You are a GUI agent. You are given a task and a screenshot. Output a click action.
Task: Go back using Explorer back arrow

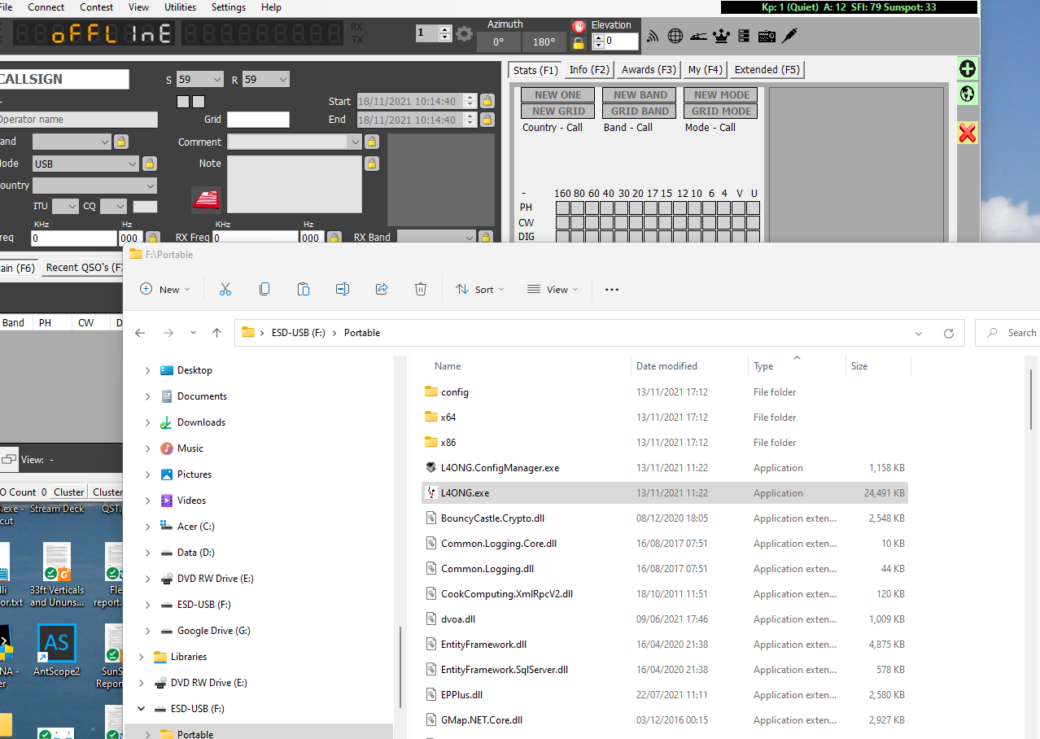pyautogui.click(x=140, y=333)
